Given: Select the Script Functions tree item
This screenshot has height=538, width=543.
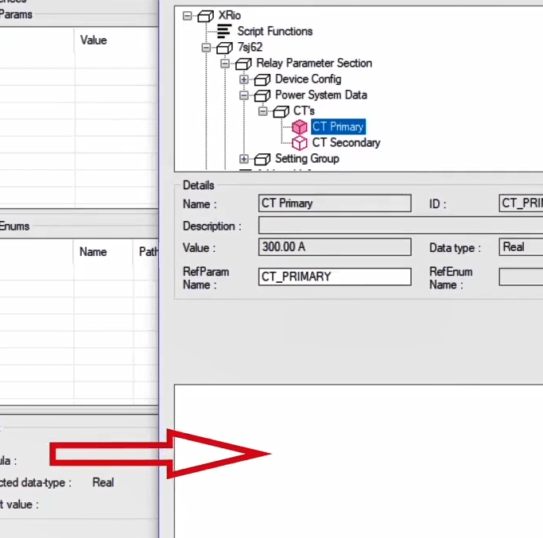Looking at the screenshot, I should [x=275, y=31].
